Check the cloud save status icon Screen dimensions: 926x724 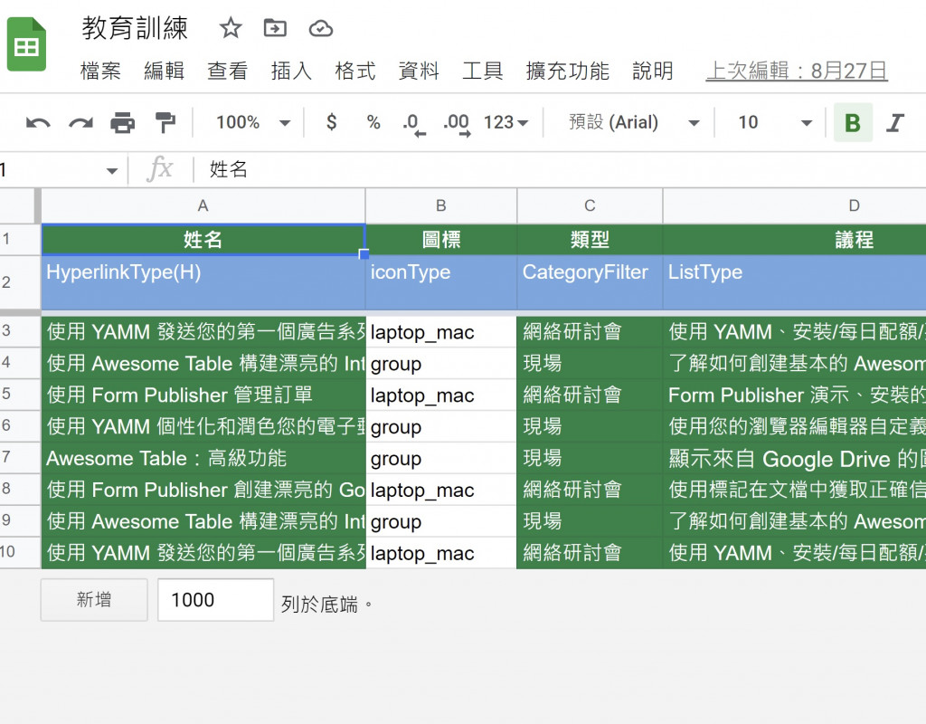[x=321, y=28]
